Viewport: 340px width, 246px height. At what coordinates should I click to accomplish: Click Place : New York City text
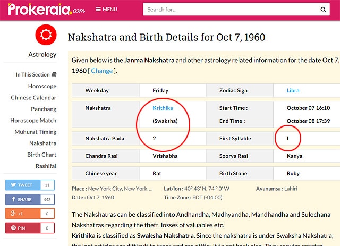pos(112,189)
